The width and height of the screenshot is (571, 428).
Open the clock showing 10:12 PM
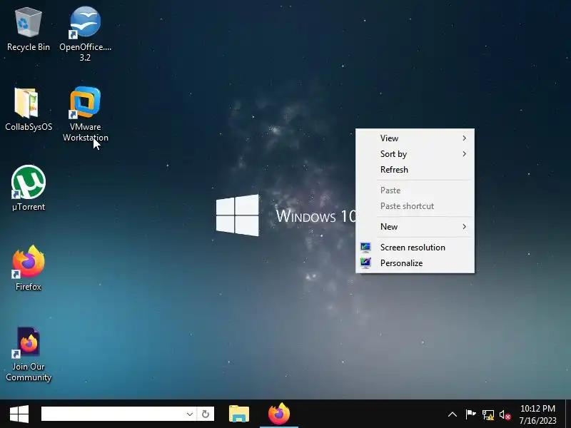[538, 414]
